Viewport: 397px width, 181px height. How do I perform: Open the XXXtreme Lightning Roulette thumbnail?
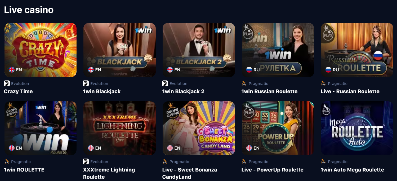(x=119, y=128)
